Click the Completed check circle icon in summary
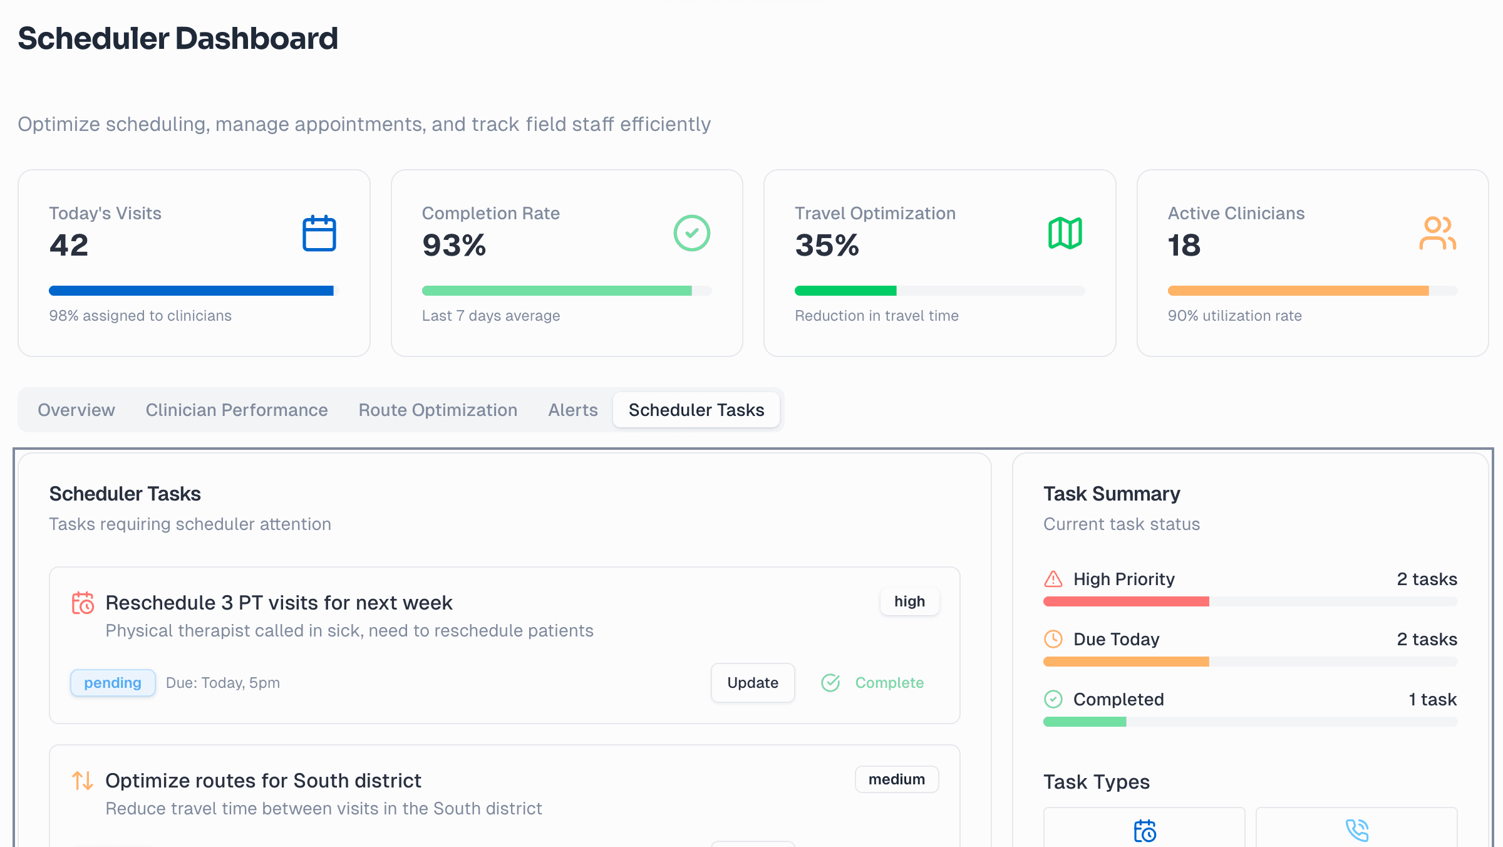The image size is (1503, 847). click(1053, 699)
